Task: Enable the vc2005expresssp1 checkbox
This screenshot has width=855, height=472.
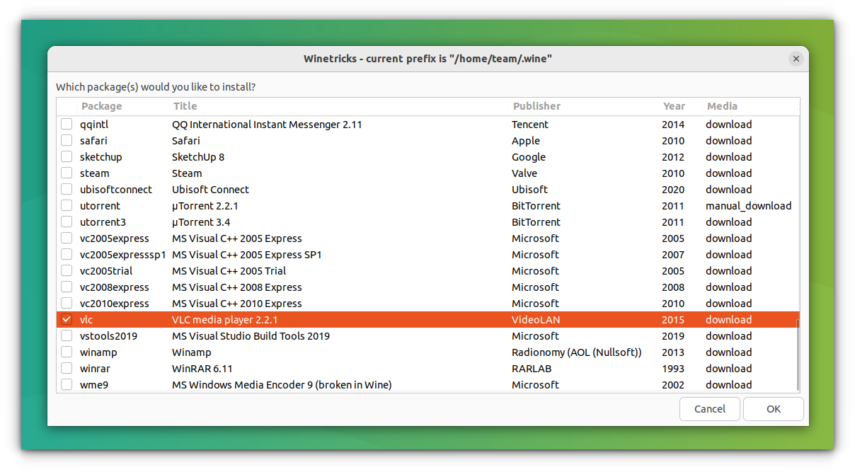Action: point(67,255)
